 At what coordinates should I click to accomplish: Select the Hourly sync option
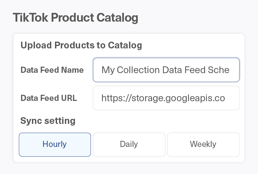click(55, 145)
